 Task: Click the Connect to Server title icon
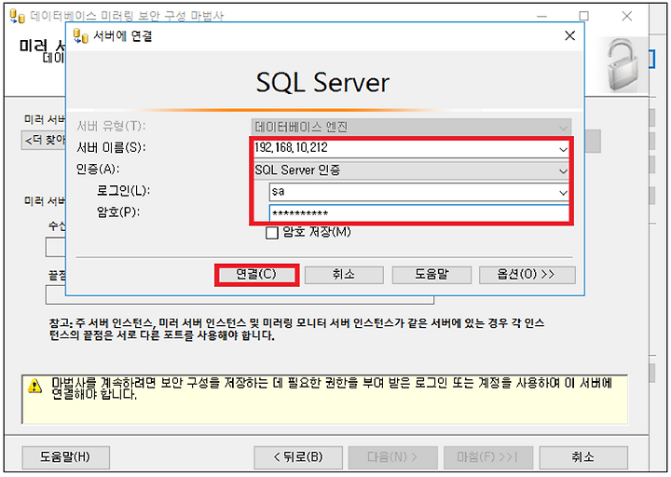[x=81, y=36]
